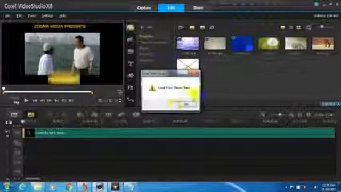Click Add in the library panel
This screenshot has height=192, width=341.
pos(147,27)
